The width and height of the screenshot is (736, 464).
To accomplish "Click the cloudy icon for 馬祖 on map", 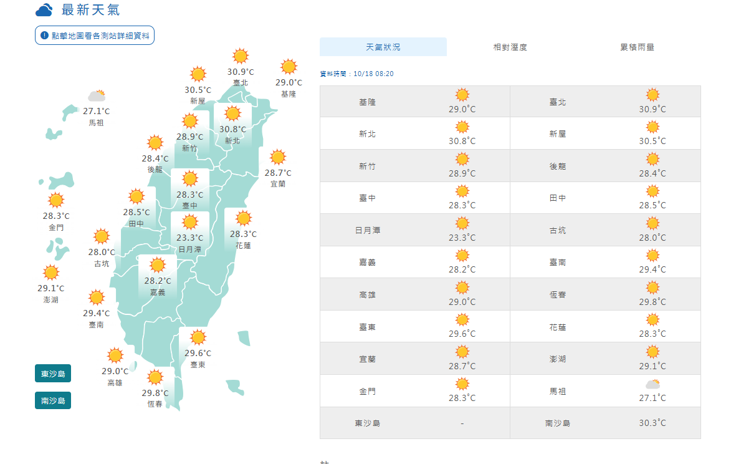I will [96, 96].
